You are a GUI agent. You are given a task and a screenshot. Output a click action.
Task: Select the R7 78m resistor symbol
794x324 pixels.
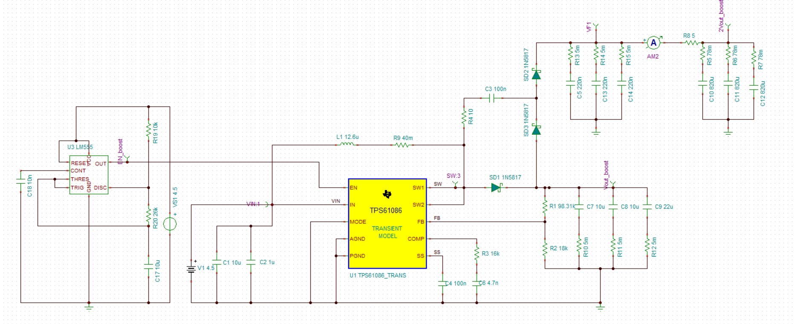coord(754,58)
